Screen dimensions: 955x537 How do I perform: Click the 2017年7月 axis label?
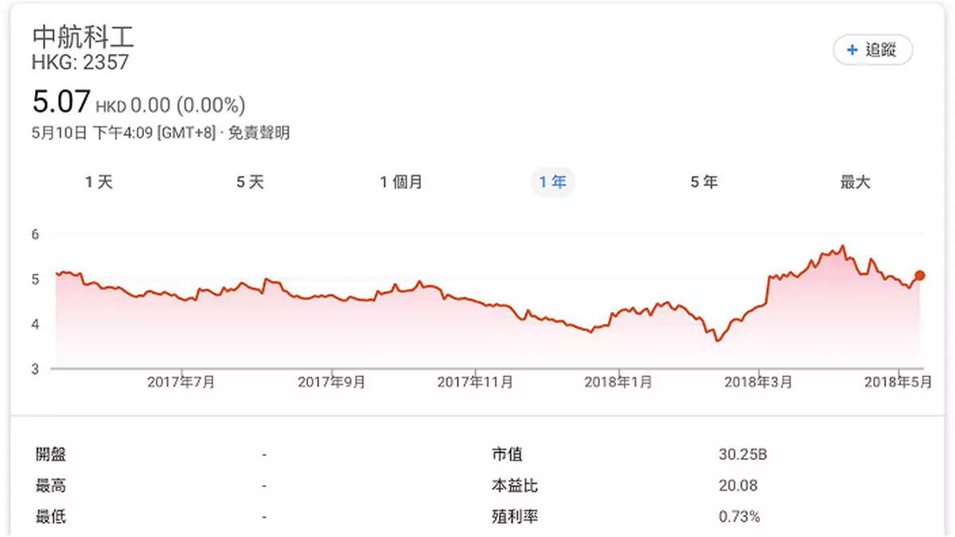[x=181, y=383]
